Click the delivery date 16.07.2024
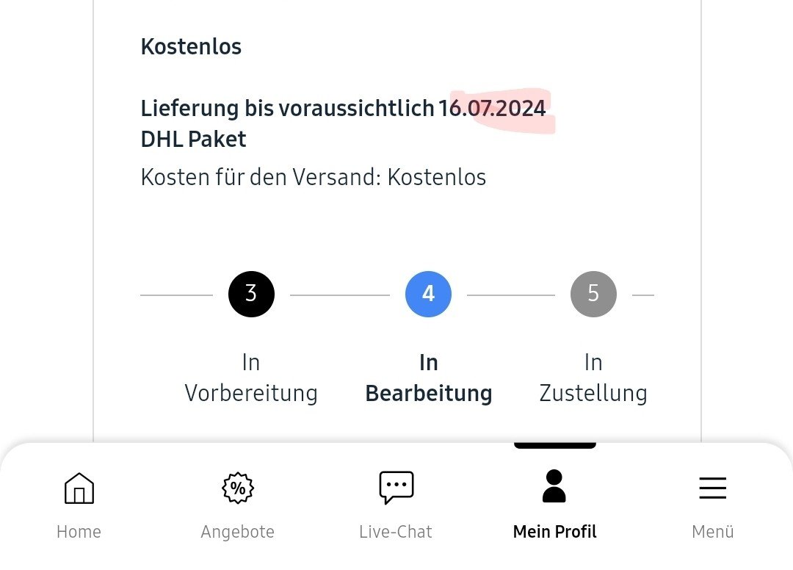793x570 pixels. 492,109
